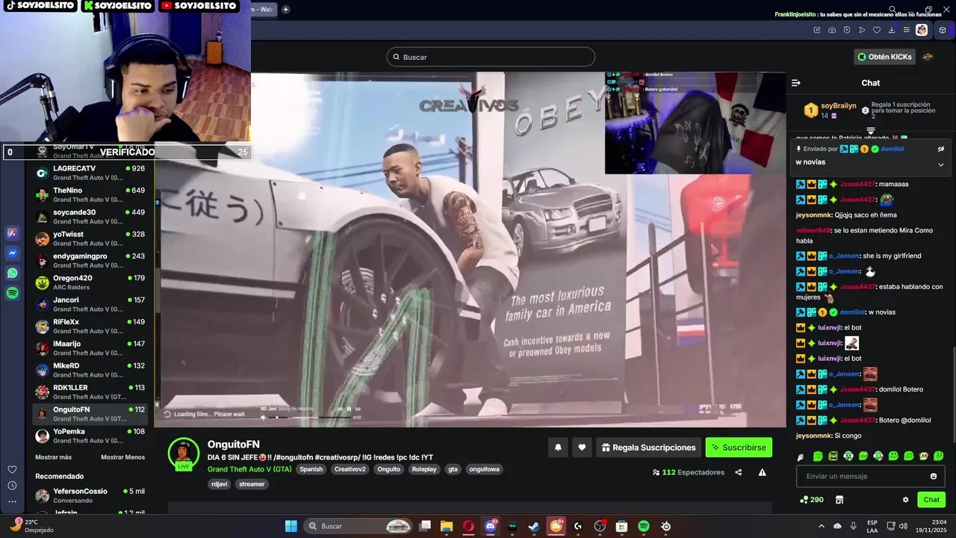
Task: Click Mostrar Menos in the sidebar
Action: click(x=123, y=457)
